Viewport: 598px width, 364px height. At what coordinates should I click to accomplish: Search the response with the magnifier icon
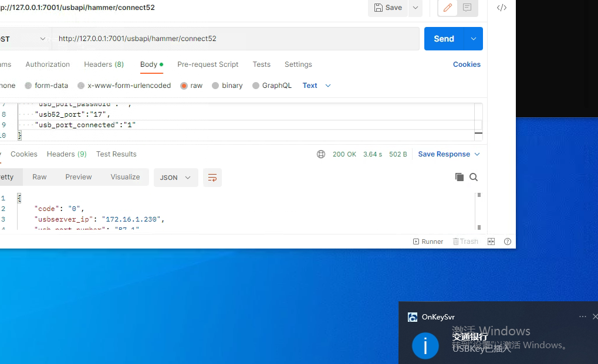[474, 177]
